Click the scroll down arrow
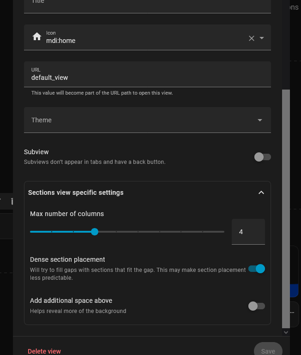This screenshot has width=301, height=355. pyautogui.click(x=286, y=332)
